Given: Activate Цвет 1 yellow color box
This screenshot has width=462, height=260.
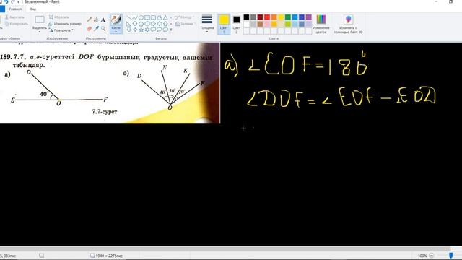Looking at the screenshot, I should tap(224, 24).
